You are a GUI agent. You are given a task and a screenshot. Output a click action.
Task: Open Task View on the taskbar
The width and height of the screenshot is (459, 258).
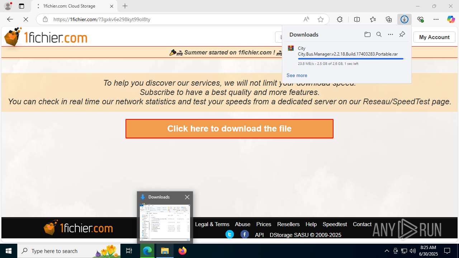tap(129, 251)
